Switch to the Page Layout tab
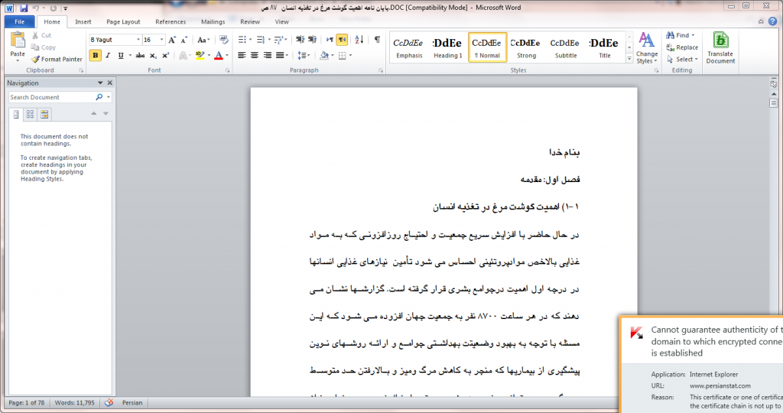The height and width of the screenshot is (413, 783). click(123, 22)
